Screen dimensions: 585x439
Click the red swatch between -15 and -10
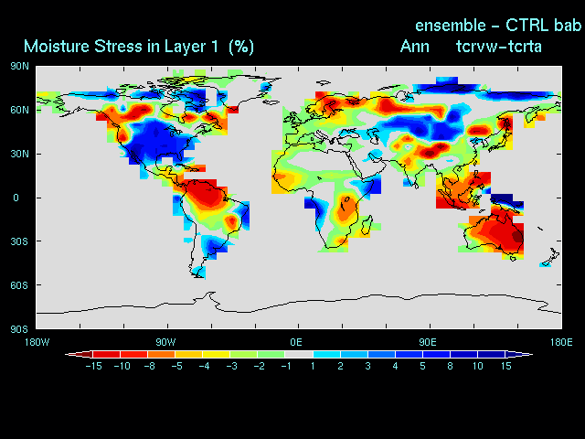click(x=107, y=354)
